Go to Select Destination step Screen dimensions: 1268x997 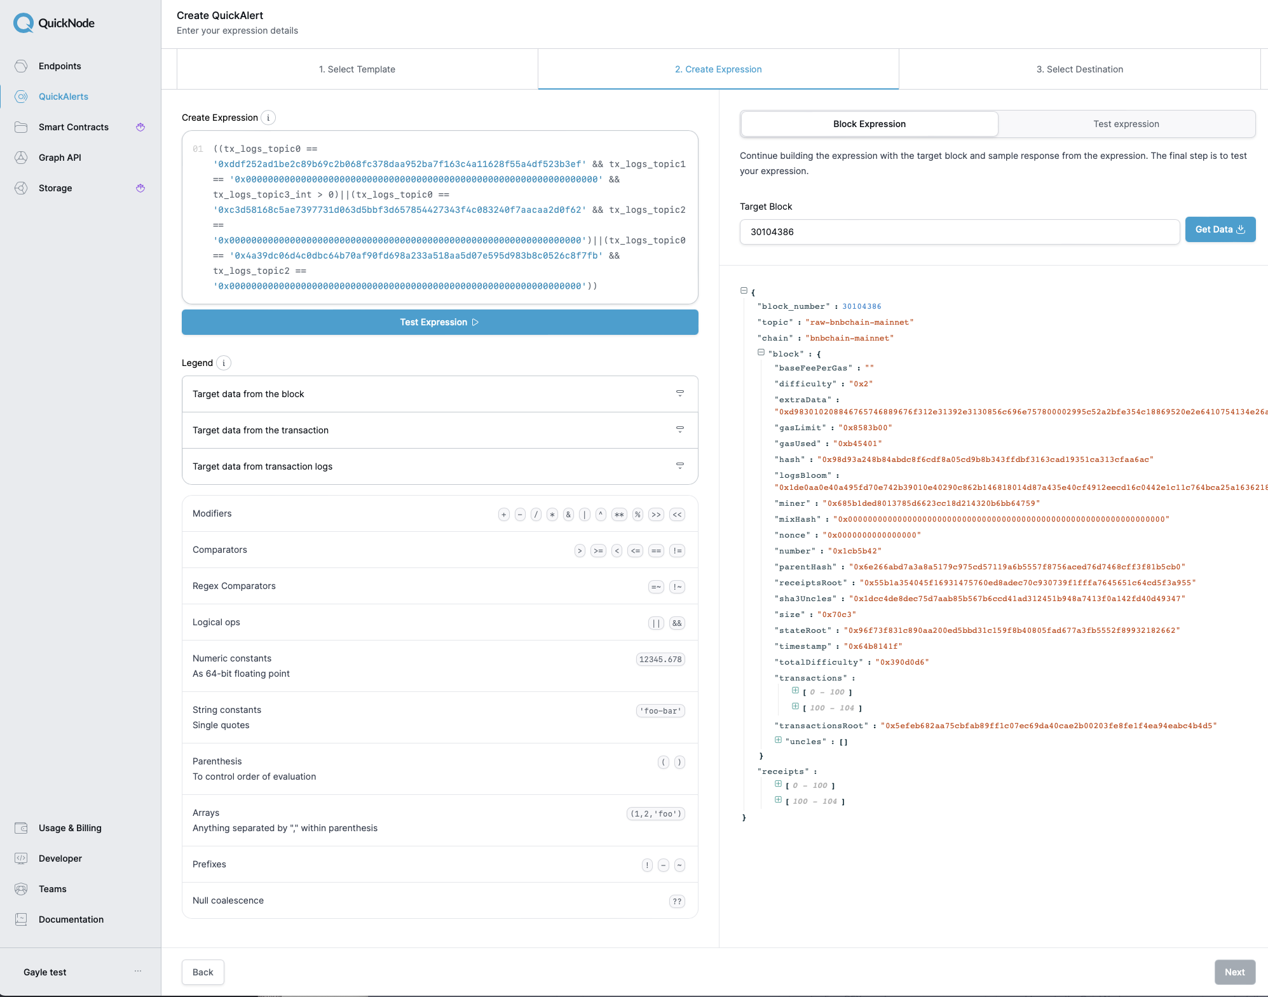pyautogui.click(x=1080, y=69)
